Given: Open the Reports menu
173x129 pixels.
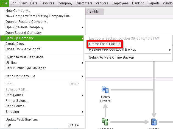Looking at the screenshot, I should [x=154, y=3].
